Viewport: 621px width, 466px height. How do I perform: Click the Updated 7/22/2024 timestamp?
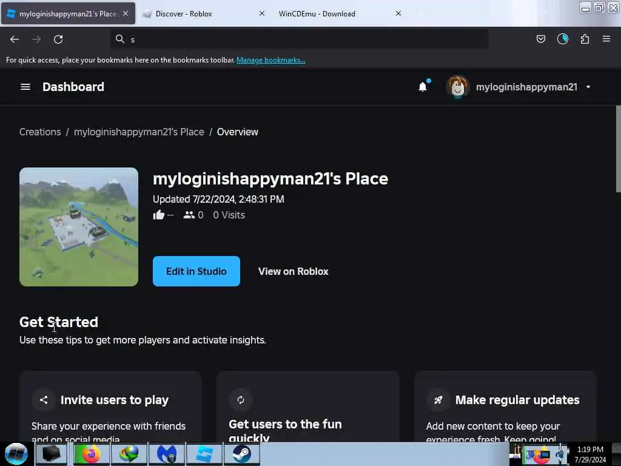(x=218, y=199)
